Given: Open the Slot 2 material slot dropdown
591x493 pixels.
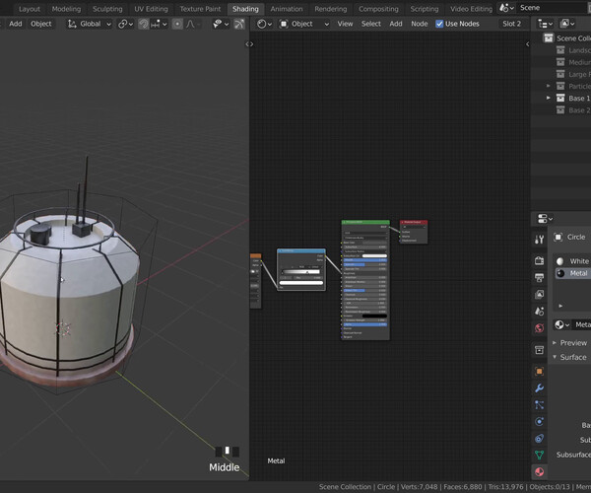Looking at the screenshot, I should (x=512, y=24).
